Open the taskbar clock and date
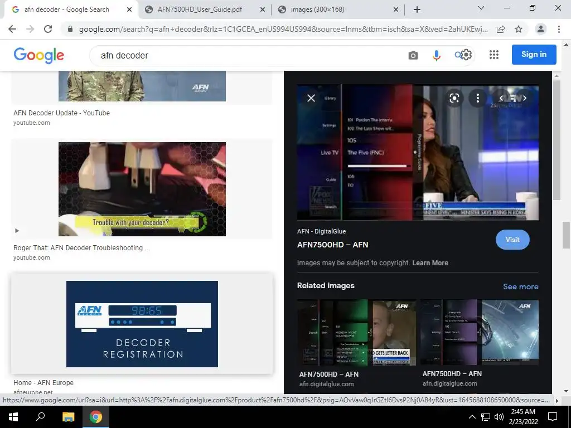This screenshot has height=428, width=571. coord(523,417)
